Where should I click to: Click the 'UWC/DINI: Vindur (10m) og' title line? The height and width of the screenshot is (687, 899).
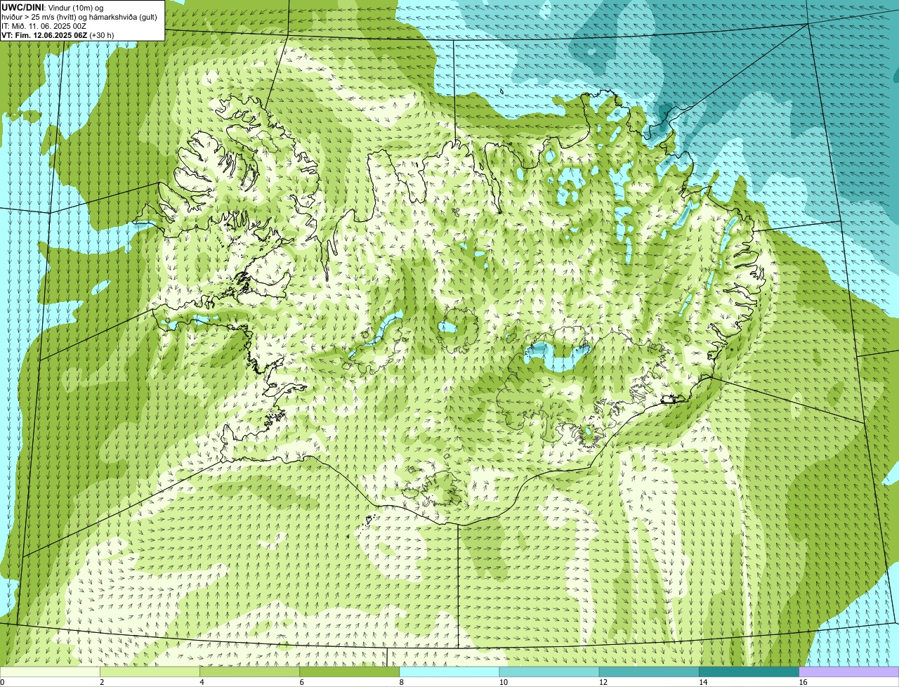pyautogui.click(x=53, y=7)
